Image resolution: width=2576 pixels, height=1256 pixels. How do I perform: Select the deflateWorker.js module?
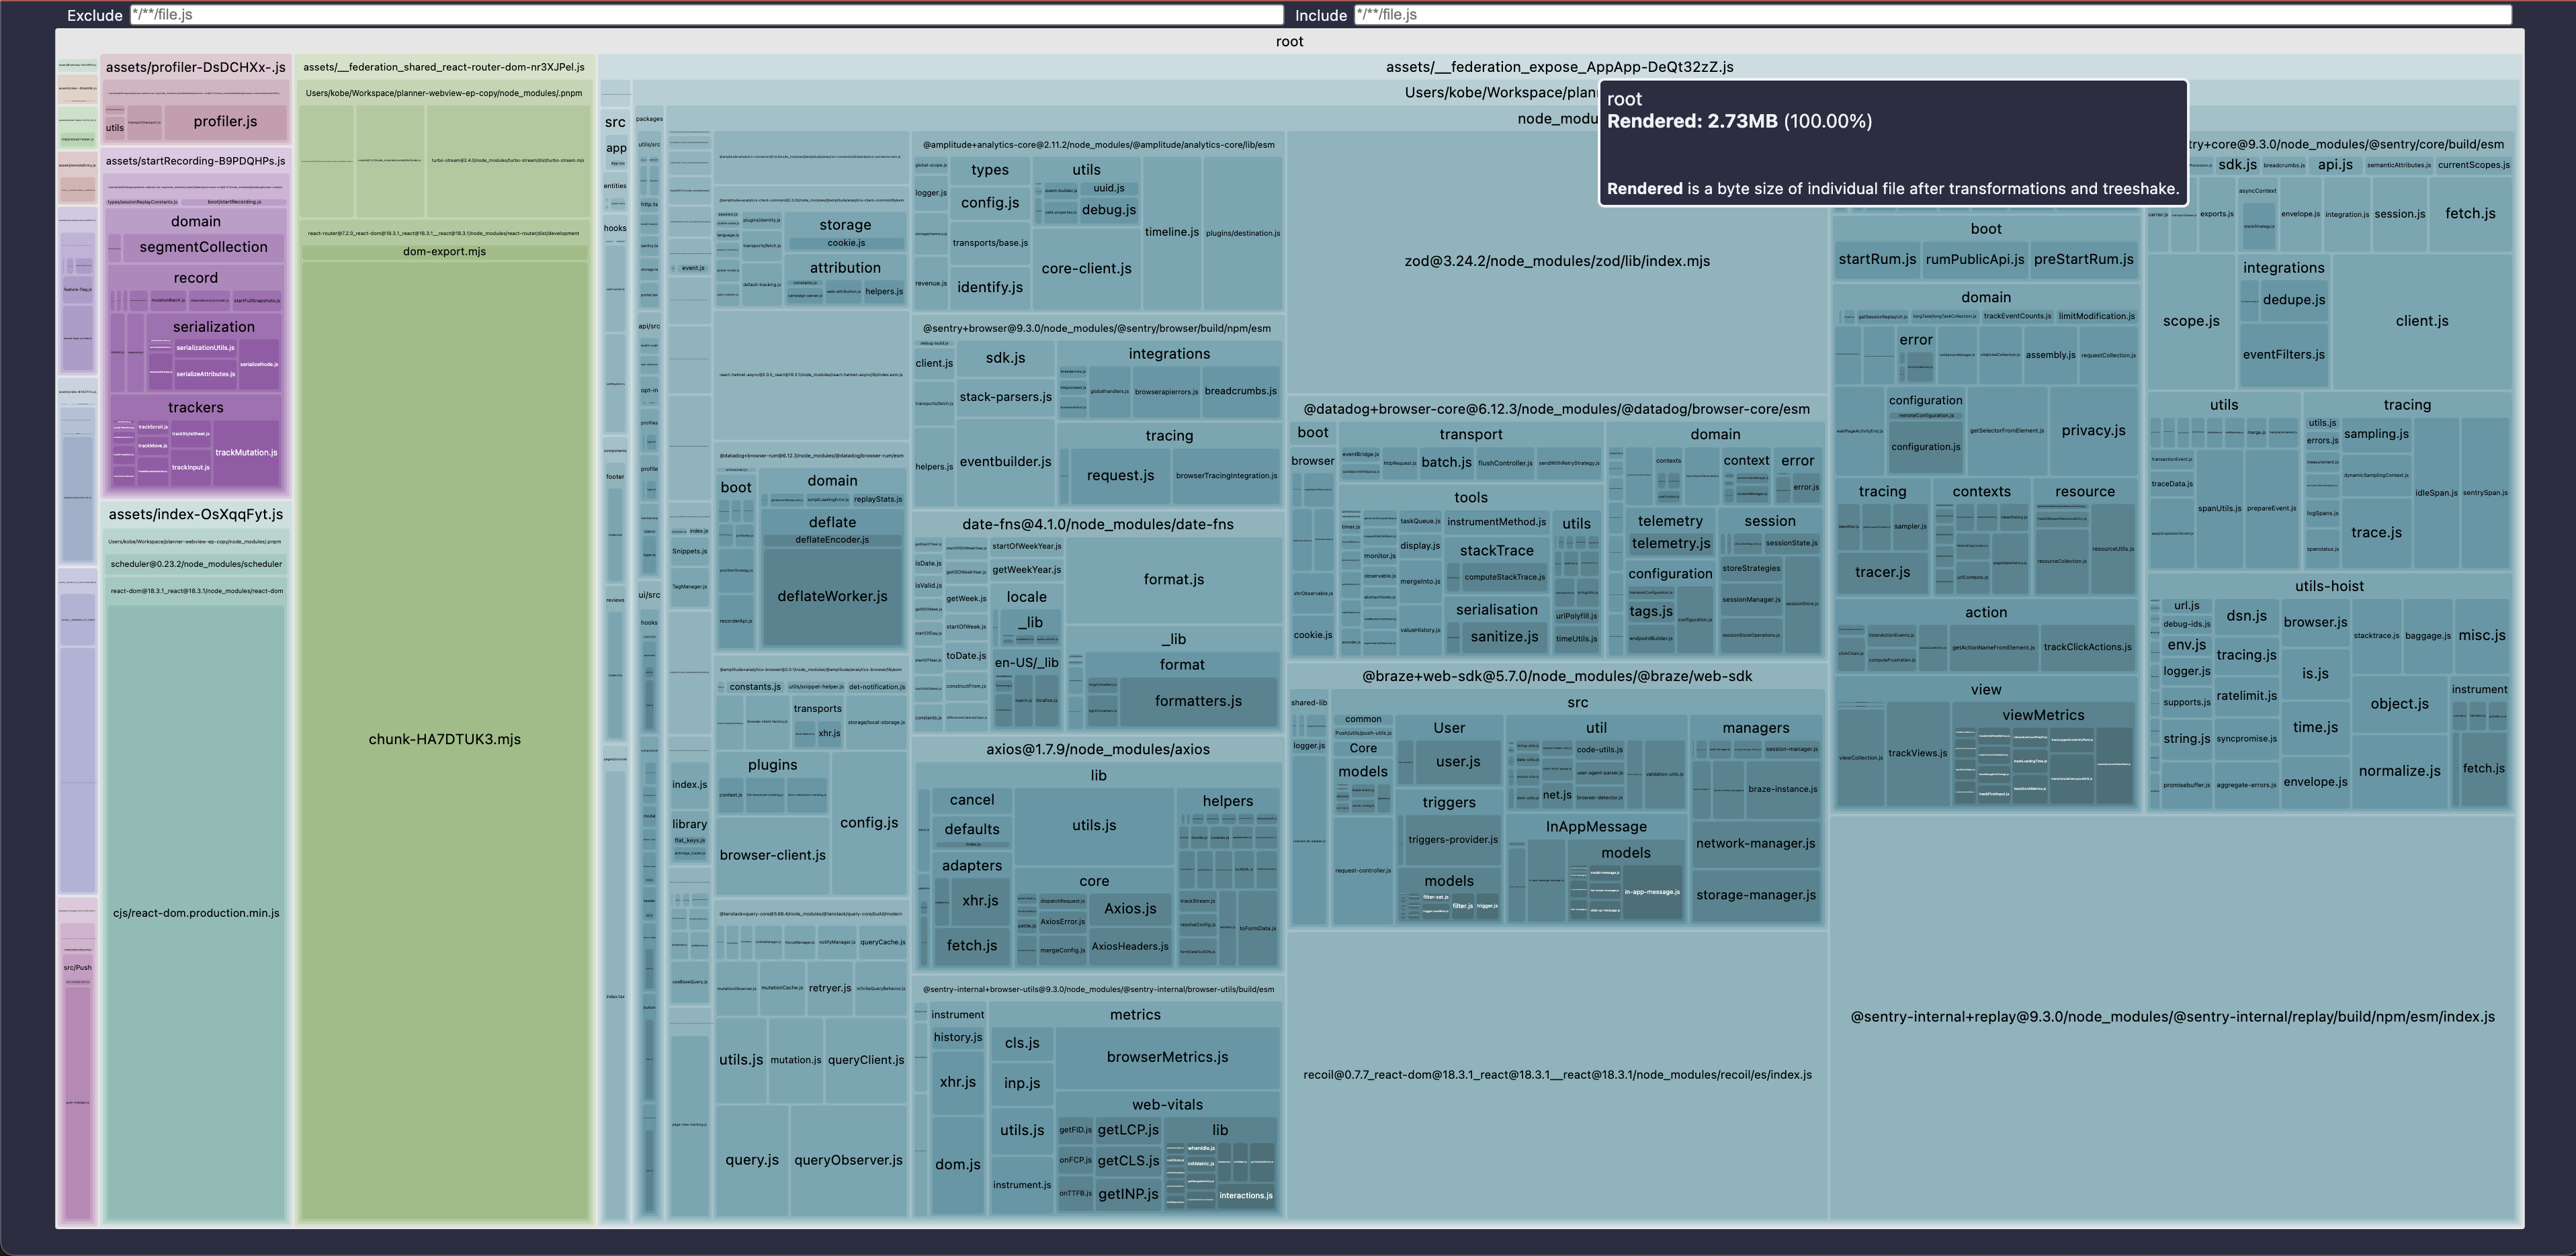click(832, 597)
